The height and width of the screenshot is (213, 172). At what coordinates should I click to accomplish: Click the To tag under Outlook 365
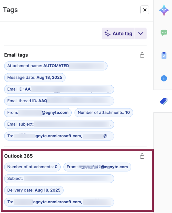pos(59,202)
